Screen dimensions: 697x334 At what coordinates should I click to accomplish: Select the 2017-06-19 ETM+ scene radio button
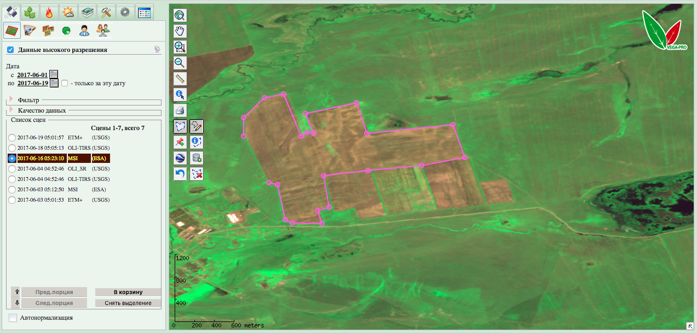(12, 138)
